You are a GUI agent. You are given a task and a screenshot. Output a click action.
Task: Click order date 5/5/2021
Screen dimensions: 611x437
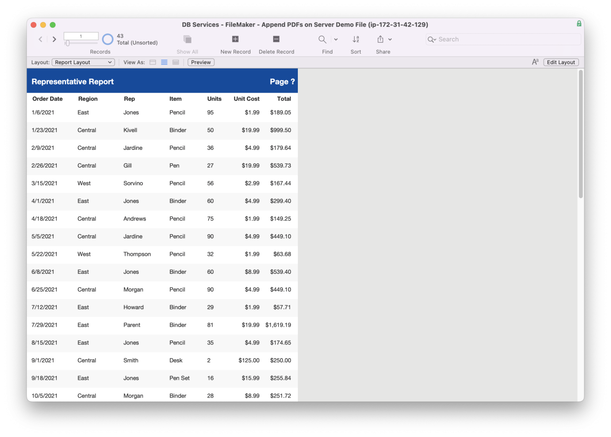tap(43, 236)
